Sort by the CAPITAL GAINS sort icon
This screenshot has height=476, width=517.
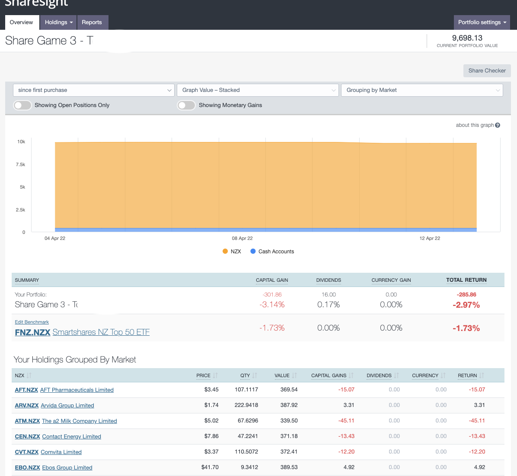351,375
